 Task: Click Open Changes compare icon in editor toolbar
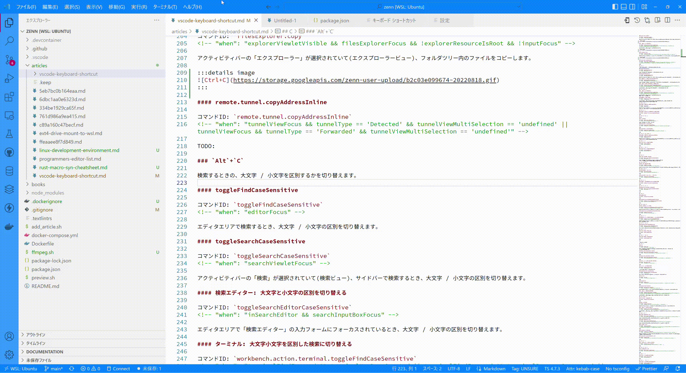point(647,20)
